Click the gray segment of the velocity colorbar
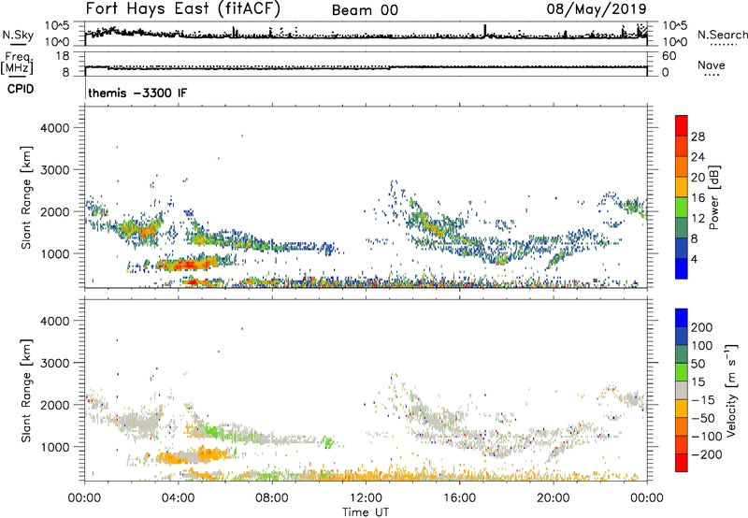This screenshot has width=748, height=518. click(x=682, y=391)
